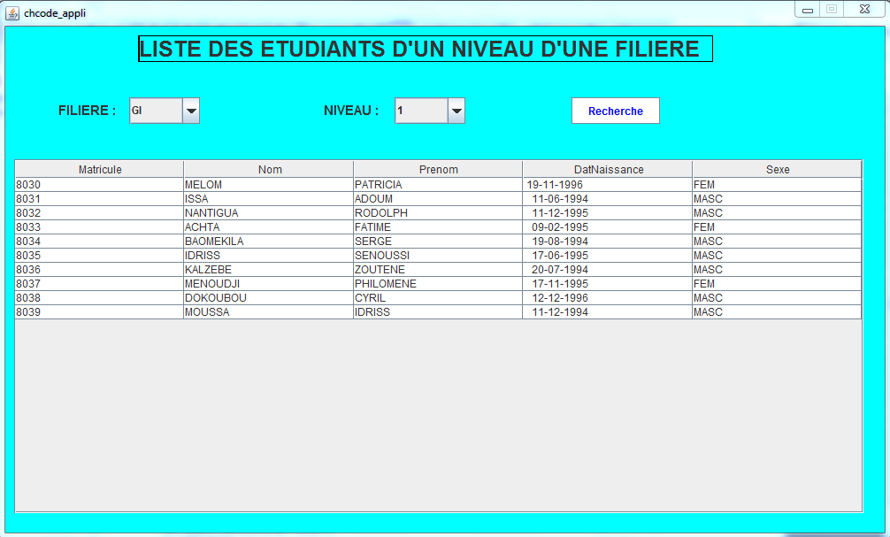The width and height of the screenshot is (890, 537).
Task: Select the first-name cell FATIME
Action: point(438,227)
